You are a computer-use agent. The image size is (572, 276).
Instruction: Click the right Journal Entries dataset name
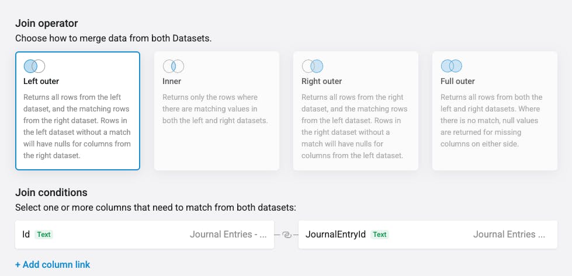(x=509, y=235)
